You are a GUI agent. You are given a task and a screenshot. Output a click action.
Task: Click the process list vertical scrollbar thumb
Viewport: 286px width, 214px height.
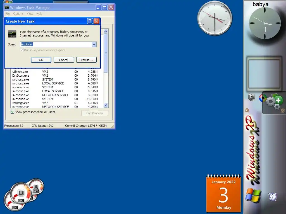106,53
